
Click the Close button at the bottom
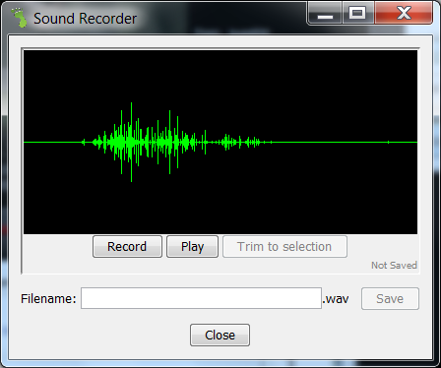click(x=220, y=335)
